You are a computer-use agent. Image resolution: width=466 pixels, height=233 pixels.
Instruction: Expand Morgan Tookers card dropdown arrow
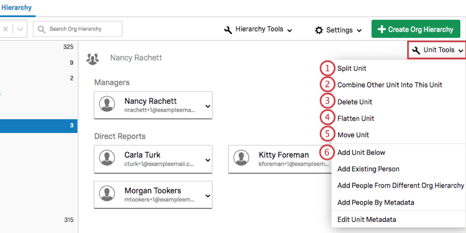(208, 195)
